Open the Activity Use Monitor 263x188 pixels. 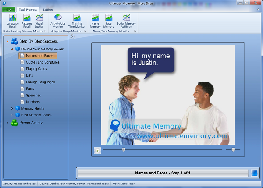click(58, 21)
